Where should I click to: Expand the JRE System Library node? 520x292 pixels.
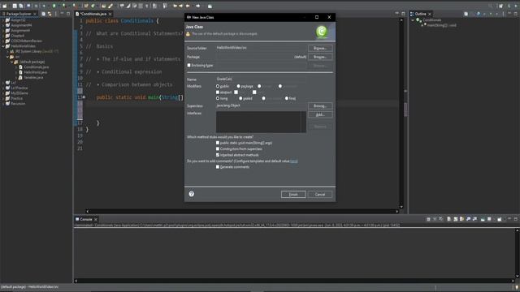[x=7, y=52]
